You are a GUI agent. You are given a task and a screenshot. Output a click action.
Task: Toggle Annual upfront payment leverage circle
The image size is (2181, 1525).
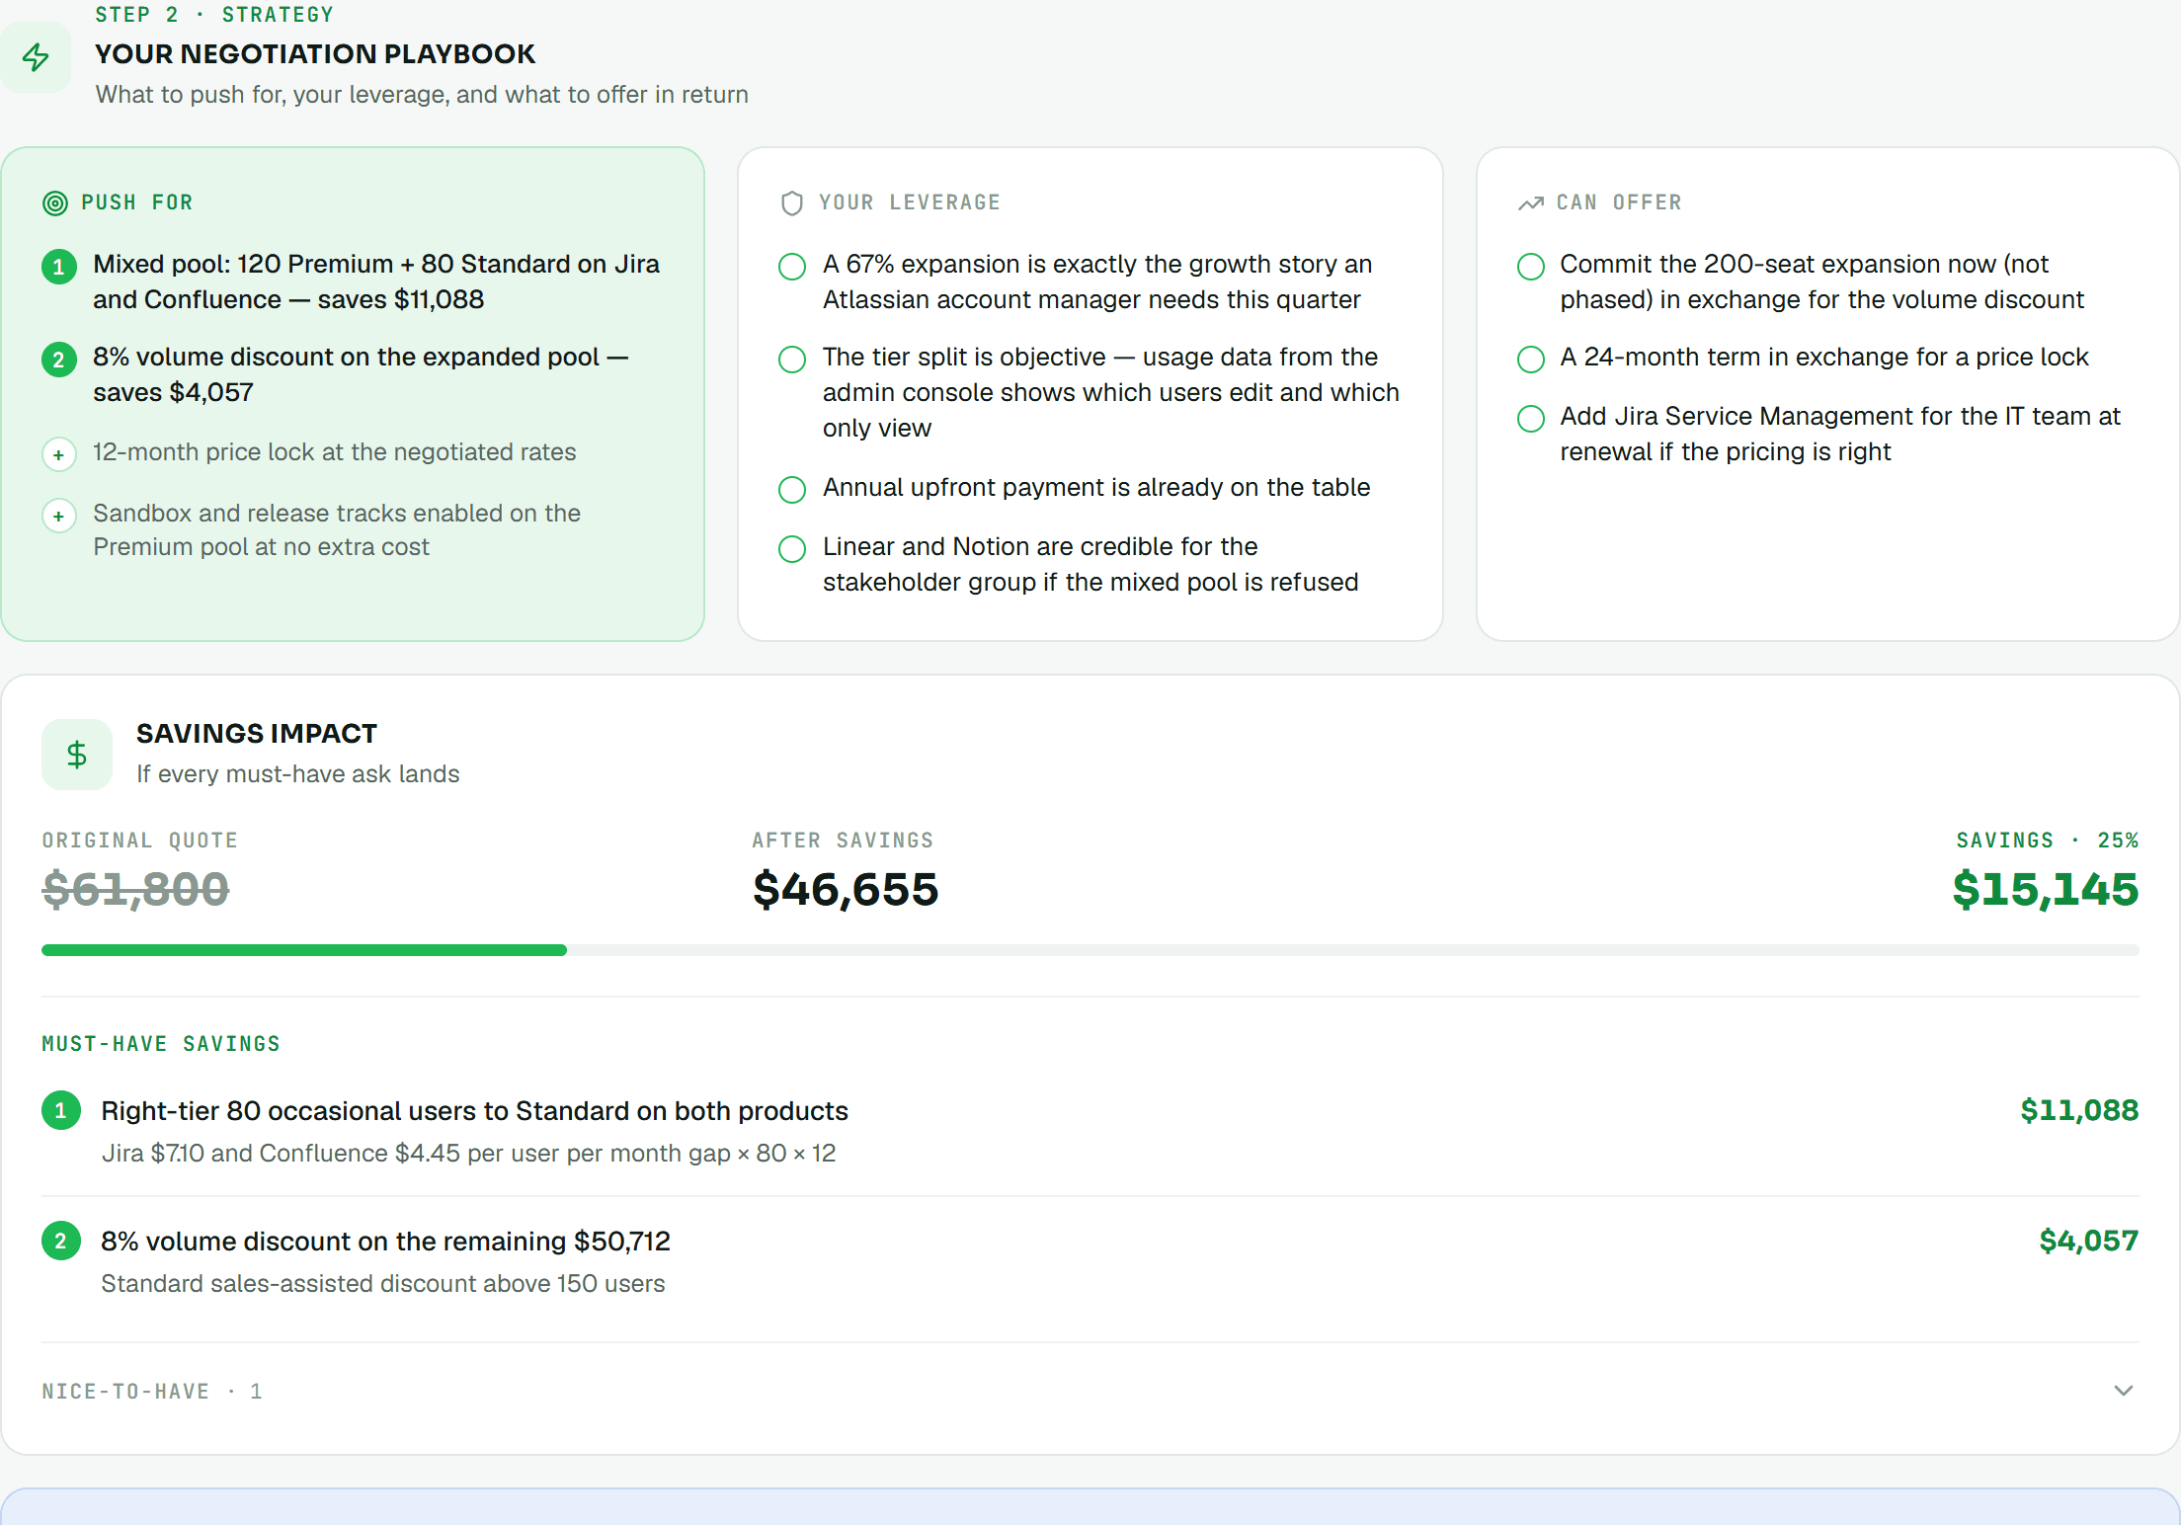(792, 490)
